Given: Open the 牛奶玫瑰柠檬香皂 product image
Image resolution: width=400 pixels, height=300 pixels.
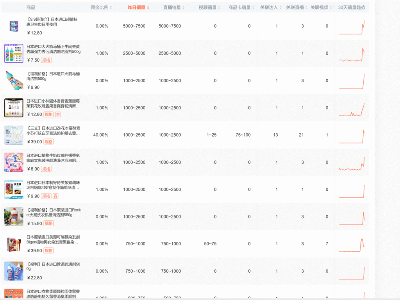Looking at the screenshot, I should pyautogui.click(x=14, y=162).
